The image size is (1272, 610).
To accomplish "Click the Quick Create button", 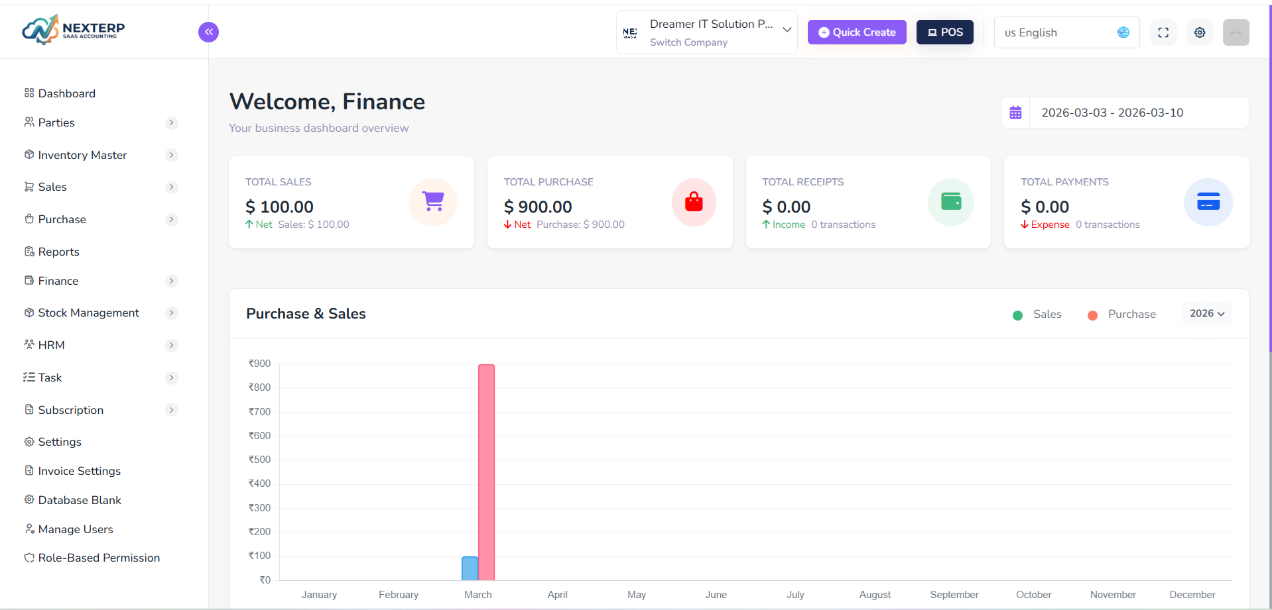I will pyautogui.click(x=857, y=32).
